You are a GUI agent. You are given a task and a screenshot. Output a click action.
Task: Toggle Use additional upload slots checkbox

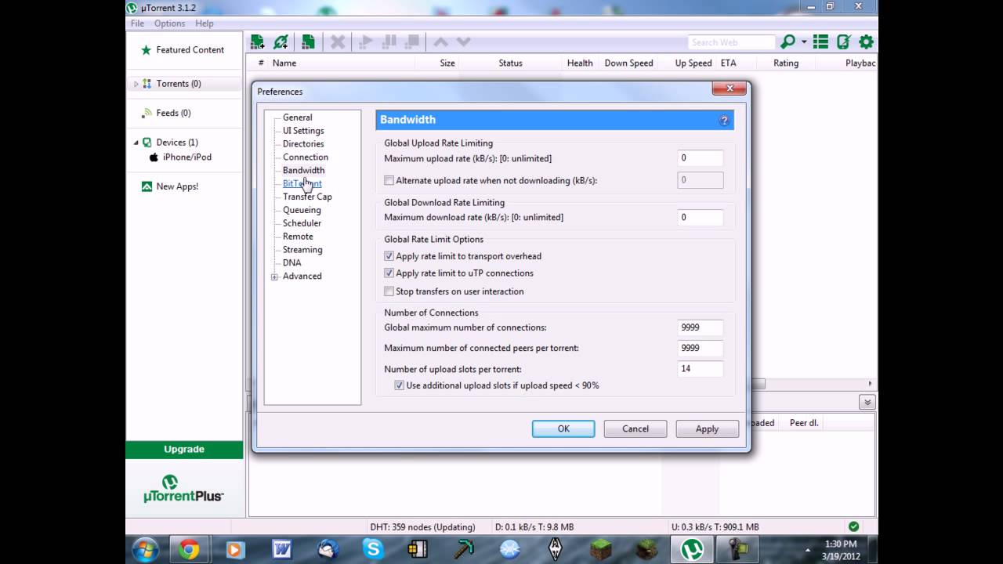[400, 385]
